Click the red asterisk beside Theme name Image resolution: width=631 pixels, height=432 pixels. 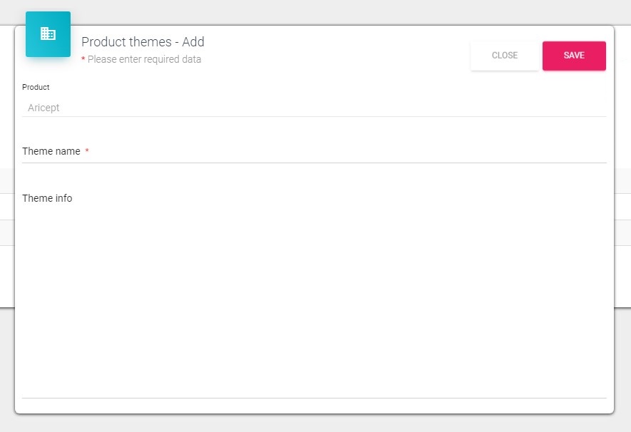coord(87,151)
